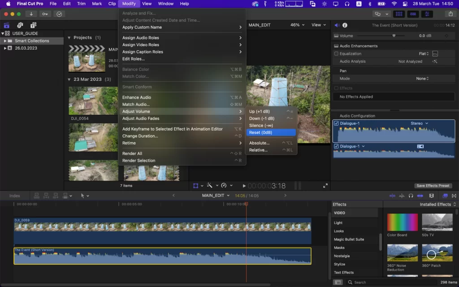
Task: Open the Titles and Generators sidebar icon
Action: 33,25
